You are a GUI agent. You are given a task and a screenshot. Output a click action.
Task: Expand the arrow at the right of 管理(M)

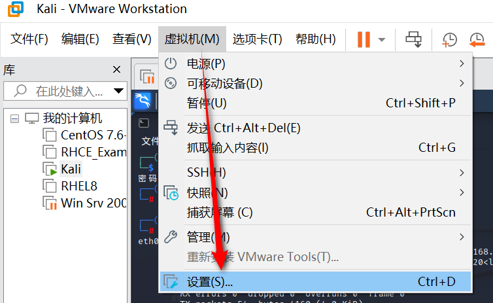pyautogui.click(x=462, y=237)
